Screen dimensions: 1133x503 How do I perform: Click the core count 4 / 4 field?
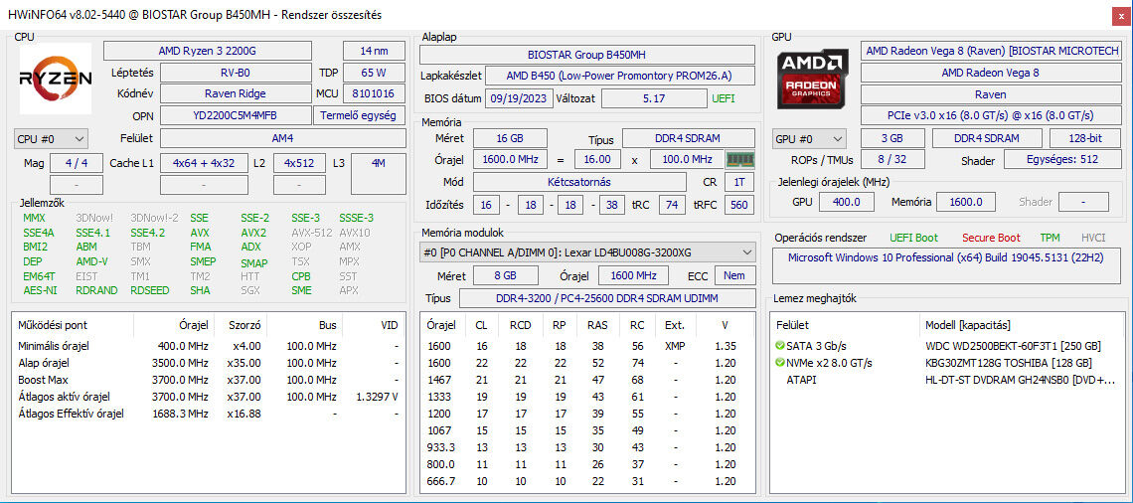(x=76, y=163)
